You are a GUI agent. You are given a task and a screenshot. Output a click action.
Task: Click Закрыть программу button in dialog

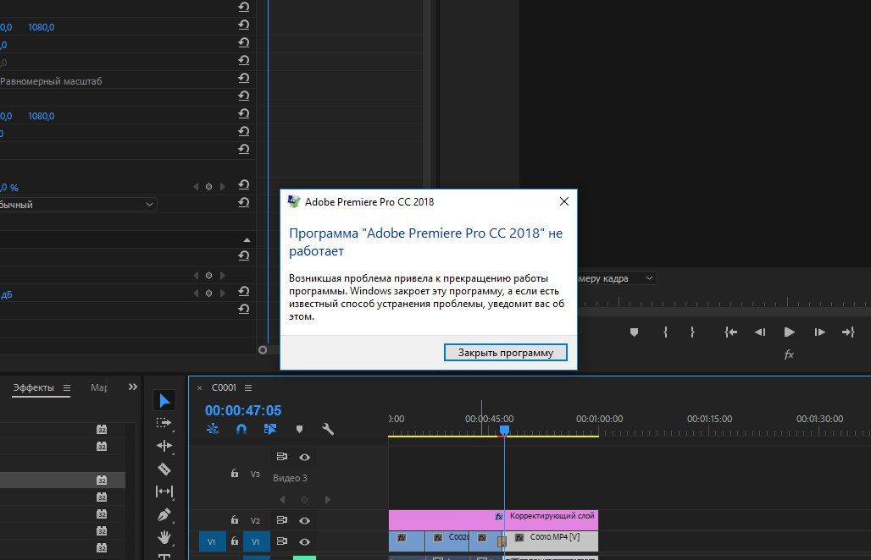506,353
